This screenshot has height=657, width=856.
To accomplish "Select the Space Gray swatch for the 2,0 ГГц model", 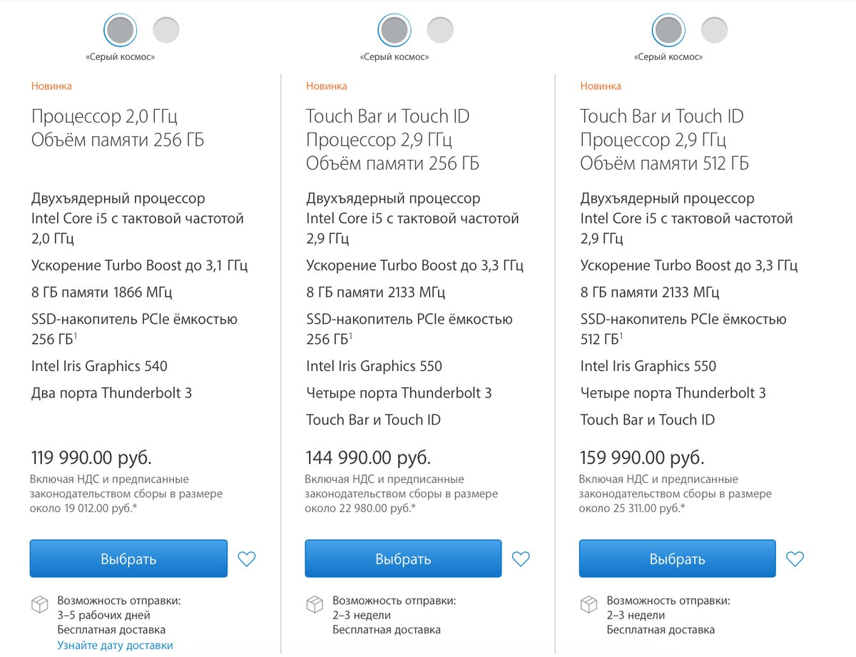I will (120, 30).
